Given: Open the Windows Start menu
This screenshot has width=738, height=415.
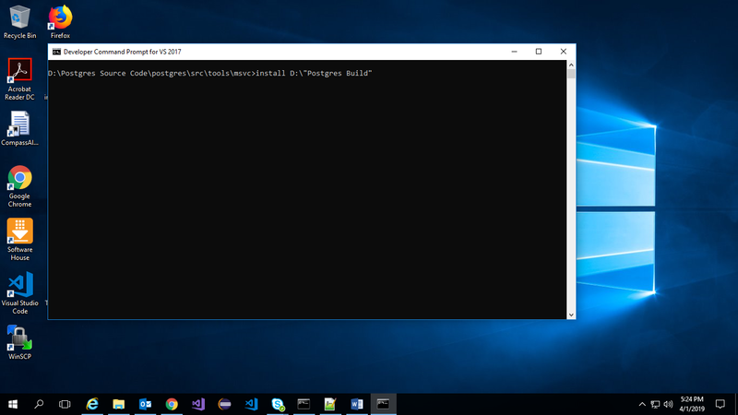Looking at the screenshot, I should pos(13,404).
